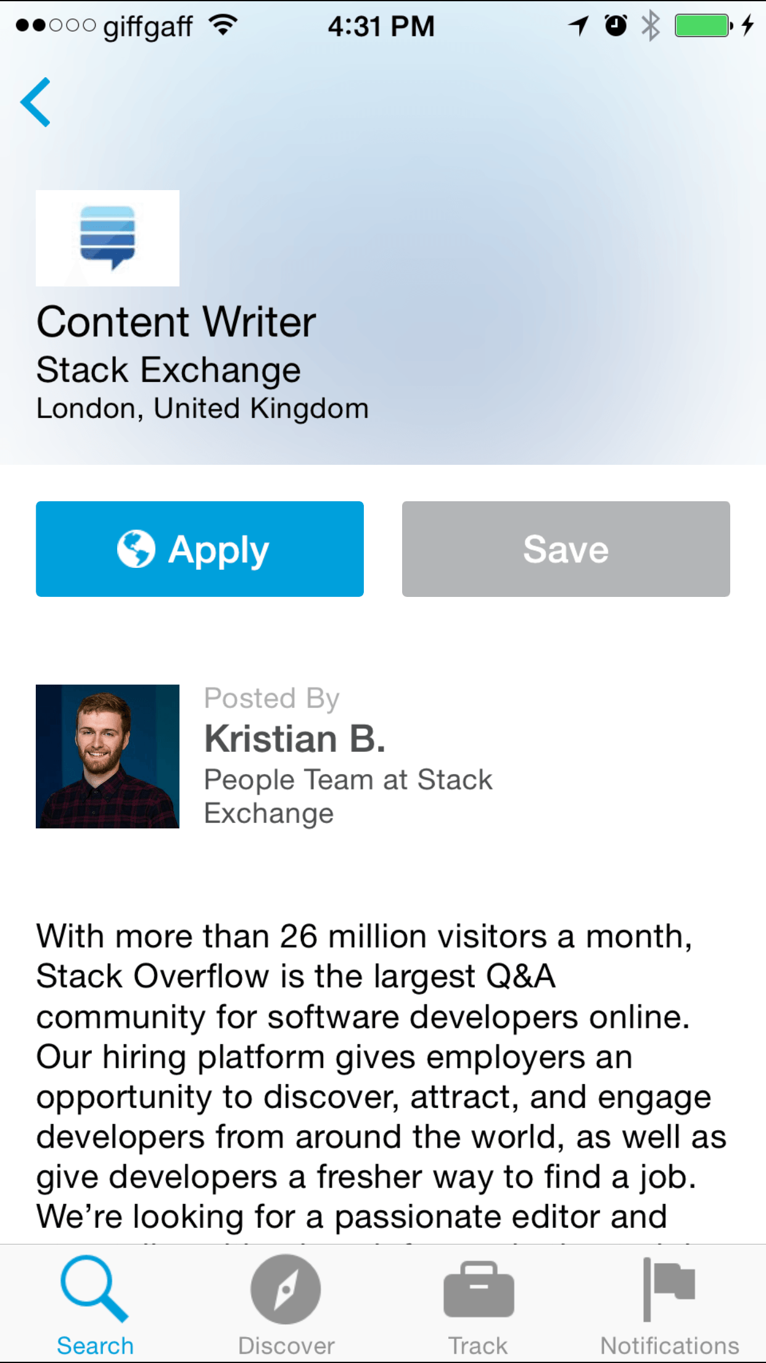Open the Discover compass icon

(x=286, y=1289)
